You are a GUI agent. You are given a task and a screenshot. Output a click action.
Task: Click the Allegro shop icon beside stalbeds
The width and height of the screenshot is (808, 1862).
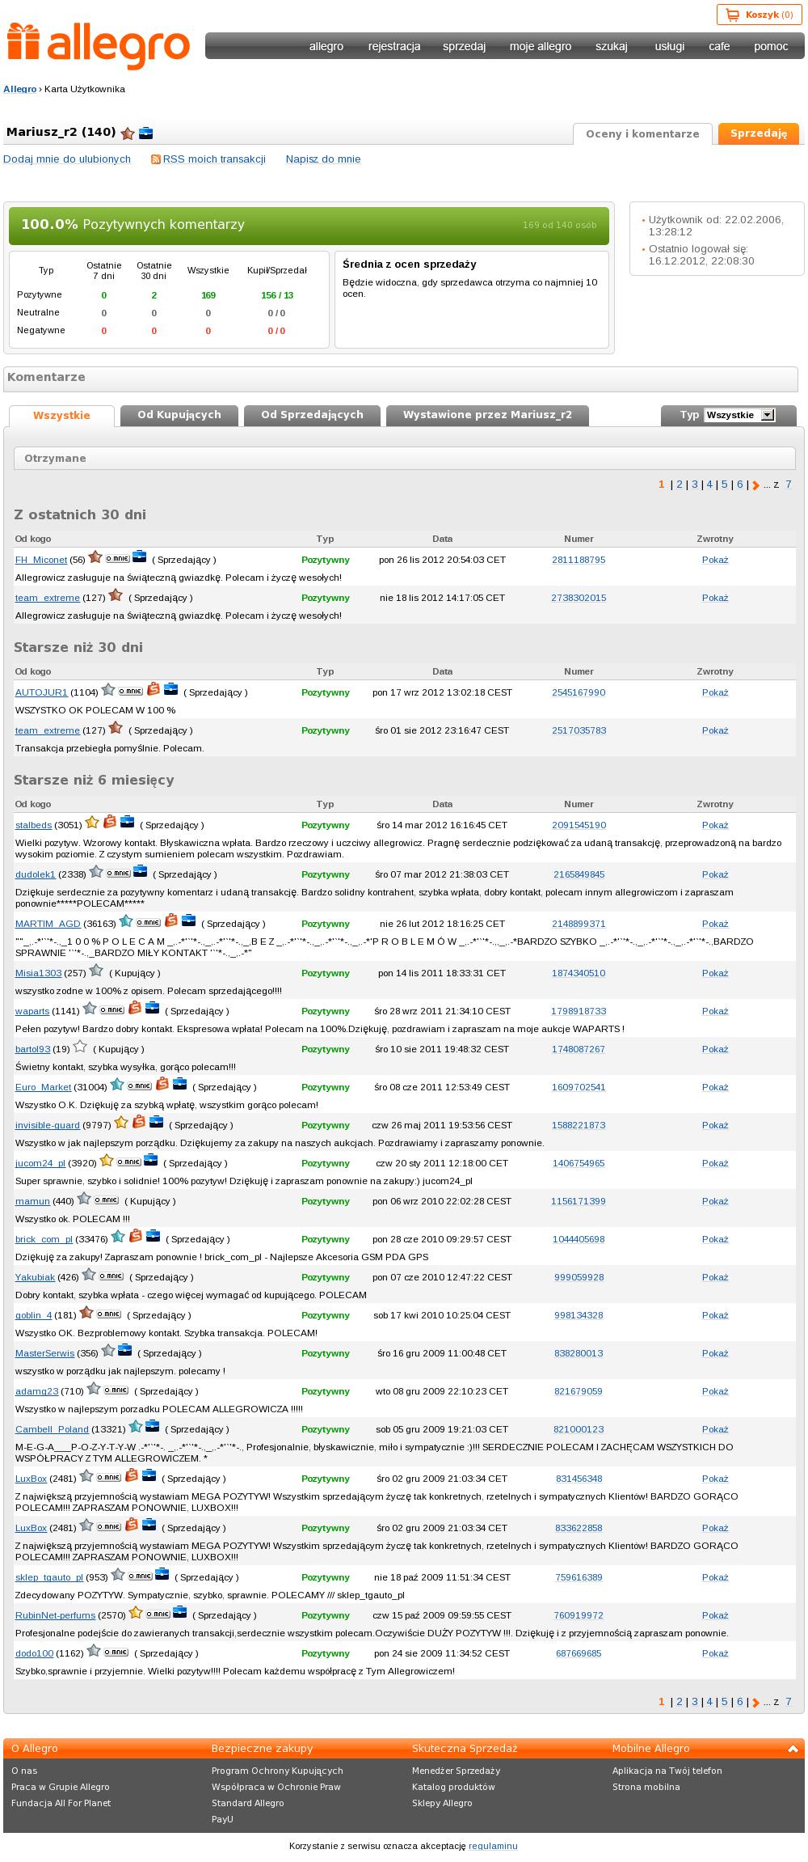pos(110,822)
